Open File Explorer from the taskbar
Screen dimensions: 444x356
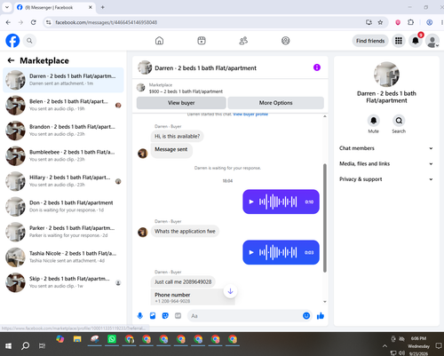pyautogui.click(x=77, y=339)
